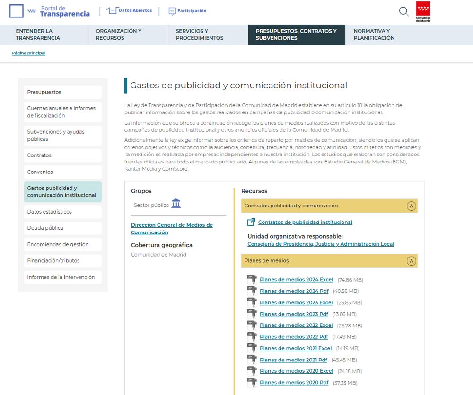Select Convenios in the sidebar
473x395 pixels.
[63, 172]
